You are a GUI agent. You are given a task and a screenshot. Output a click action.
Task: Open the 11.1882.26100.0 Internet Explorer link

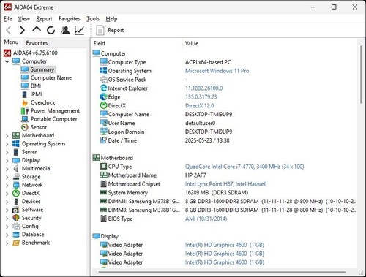coord(204,88)
